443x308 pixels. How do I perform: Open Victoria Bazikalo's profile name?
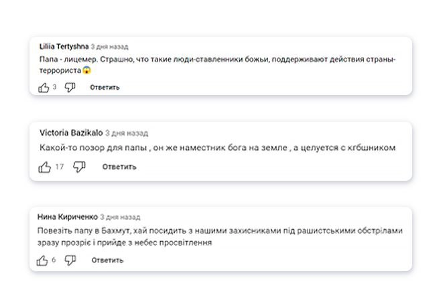(71, 133)
